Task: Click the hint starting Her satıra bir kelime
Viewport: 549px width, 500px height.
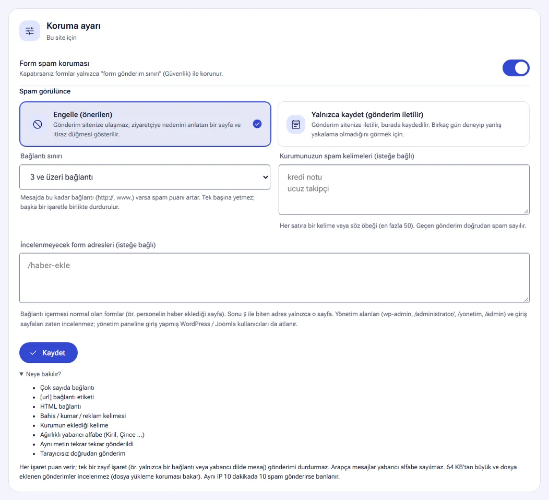Action: click(x=403, y=226)
